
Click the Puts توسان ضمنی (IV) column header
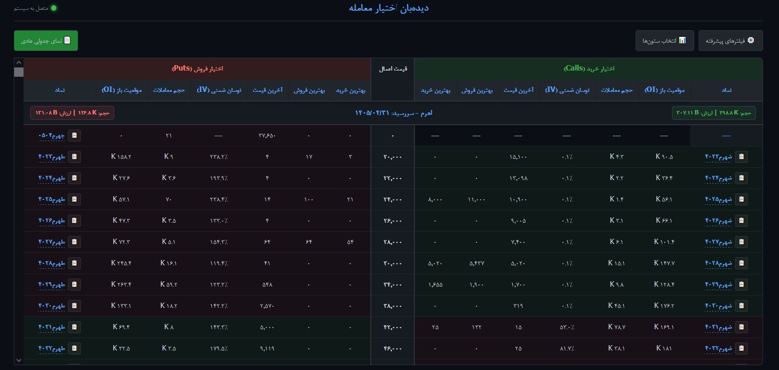(219, 90)
